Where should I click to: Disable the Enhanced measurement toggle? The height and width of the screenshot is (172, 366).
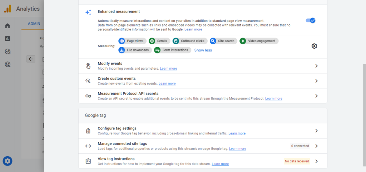pyautogui.click(x=311, y=20)
